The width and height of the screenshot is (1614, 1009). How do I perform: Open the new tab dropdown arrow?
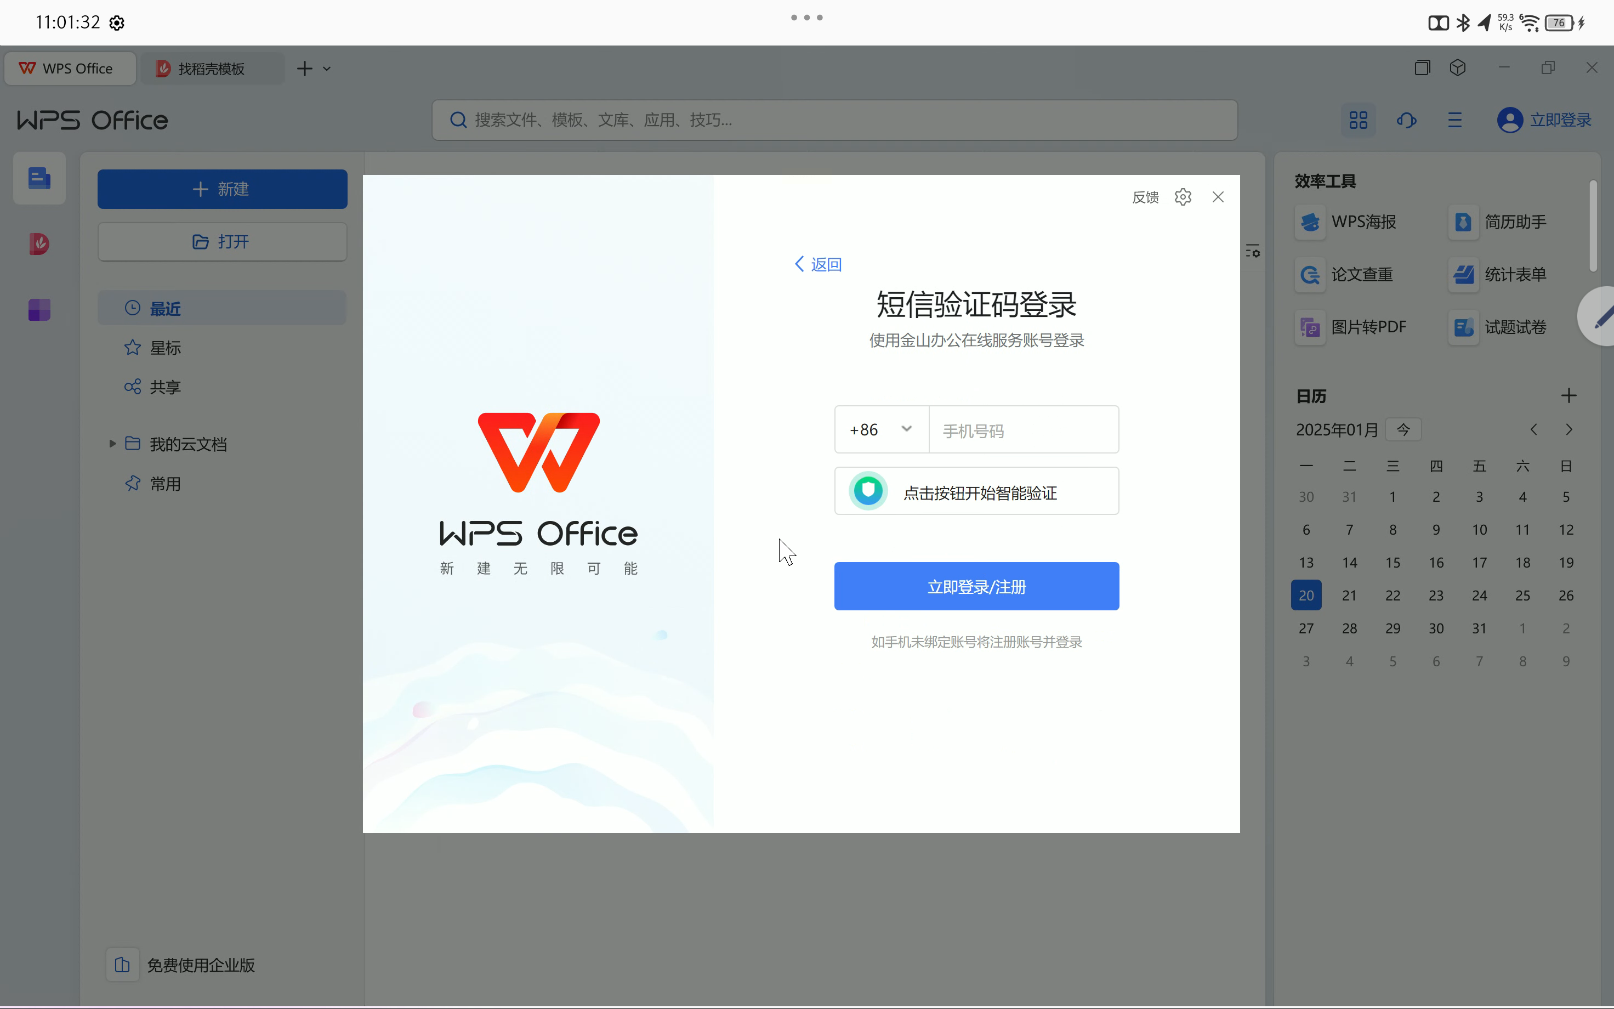pos(327,69)
